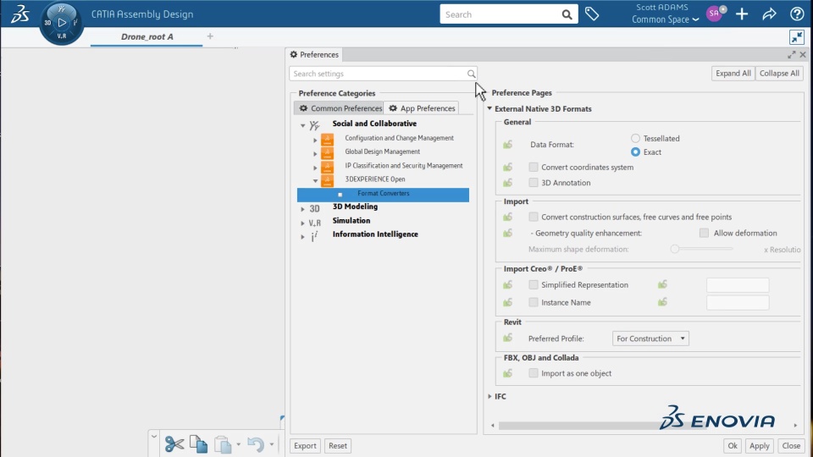This screenshot has height=457, width=813.
Task: Click lock icon beside Instance Name checkbox
Action: point(507,302)
